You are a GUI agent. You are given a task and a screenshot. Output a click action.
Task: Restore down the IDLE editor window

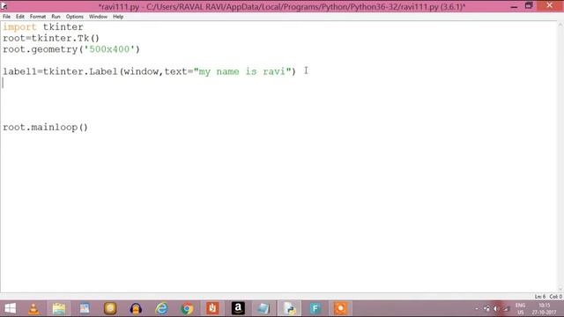point(529,6)
